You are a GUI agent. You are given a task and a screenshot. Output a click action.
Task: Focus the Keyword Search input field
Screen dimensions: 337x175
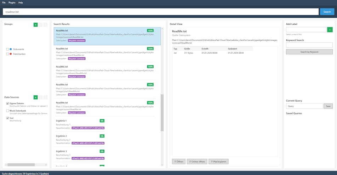[x=309, y=45]
